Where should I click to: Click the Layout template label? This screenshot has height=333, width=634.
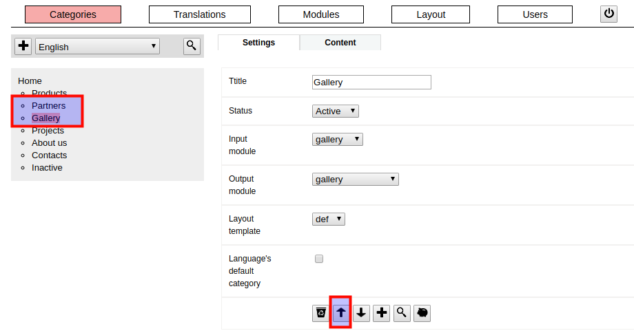[x=244, y=225]
